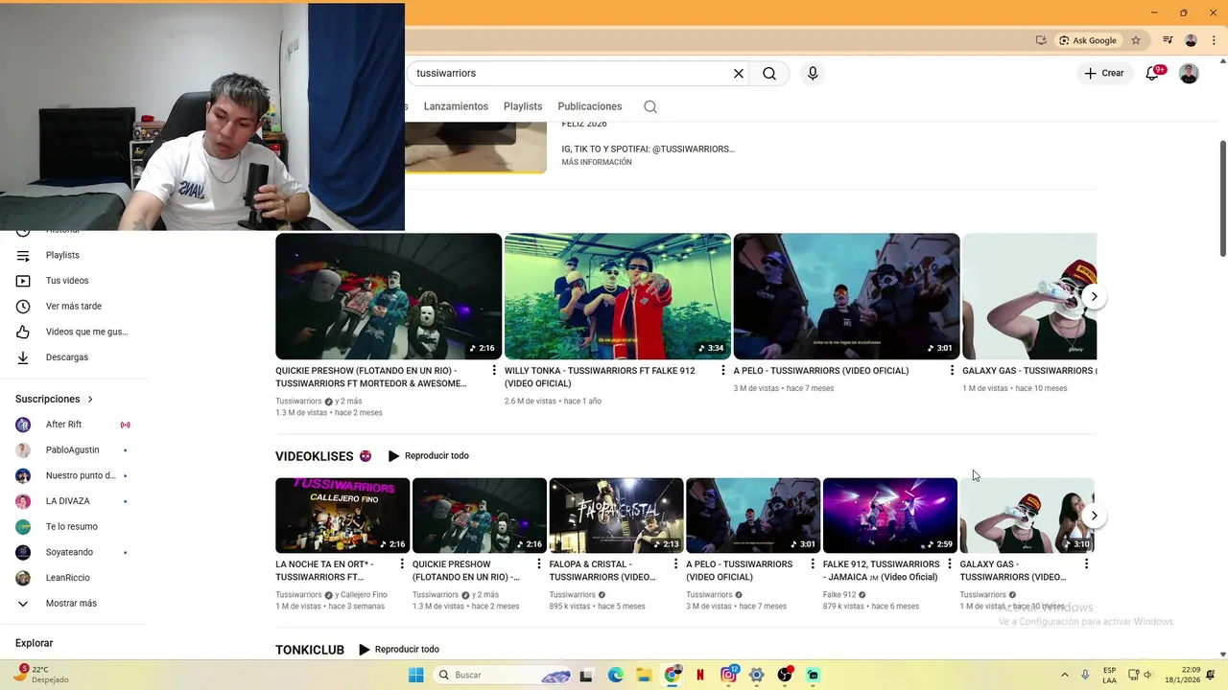
Task: Open options menu for WILLY TONKA video
Action: pyautogui.click(x=723, y=370)
